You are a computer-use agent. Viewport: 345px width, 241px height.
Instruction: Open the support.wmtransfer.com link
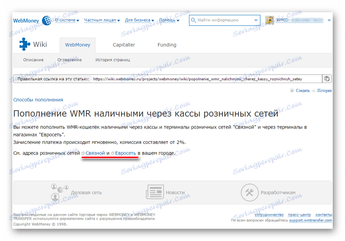point(310,220)
